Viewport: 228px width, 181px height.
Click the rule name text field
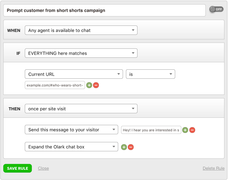104,10
